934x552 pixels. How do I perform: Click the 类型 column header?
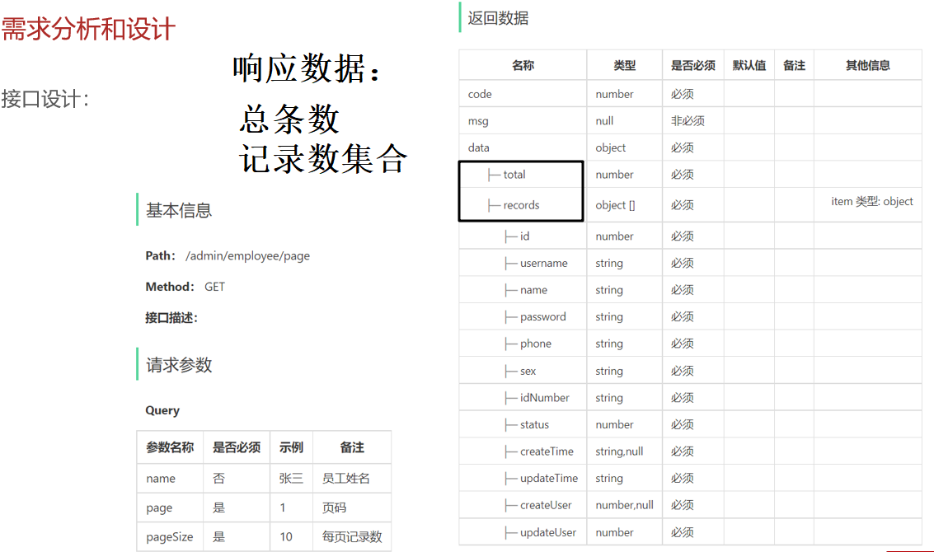[625, 66]
